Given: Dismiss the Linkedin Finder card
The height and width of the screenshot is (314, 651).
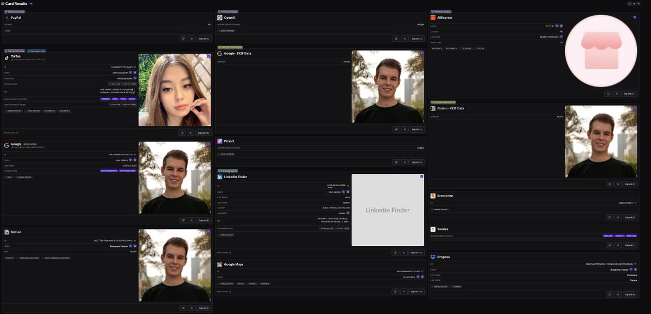Looking at the screenshot, I should pyautogui.click(x=403, y=252).
